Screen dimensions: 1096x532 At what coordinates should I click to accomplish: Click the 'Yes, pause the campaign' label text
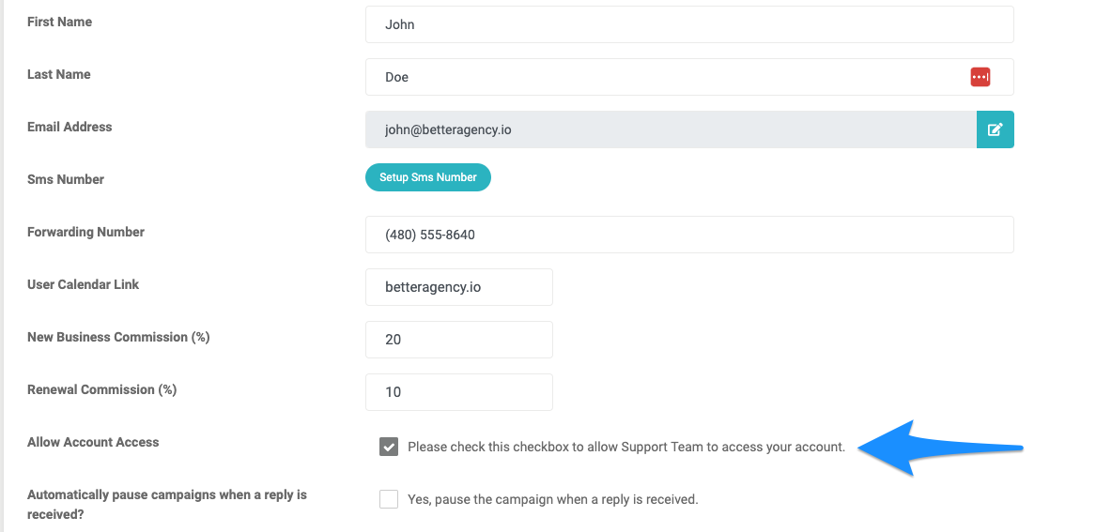(553, 499)
